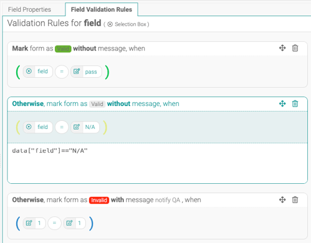Click the edit icon beside the N/A value
The image size is (311, 243).
tap(77, 127)
